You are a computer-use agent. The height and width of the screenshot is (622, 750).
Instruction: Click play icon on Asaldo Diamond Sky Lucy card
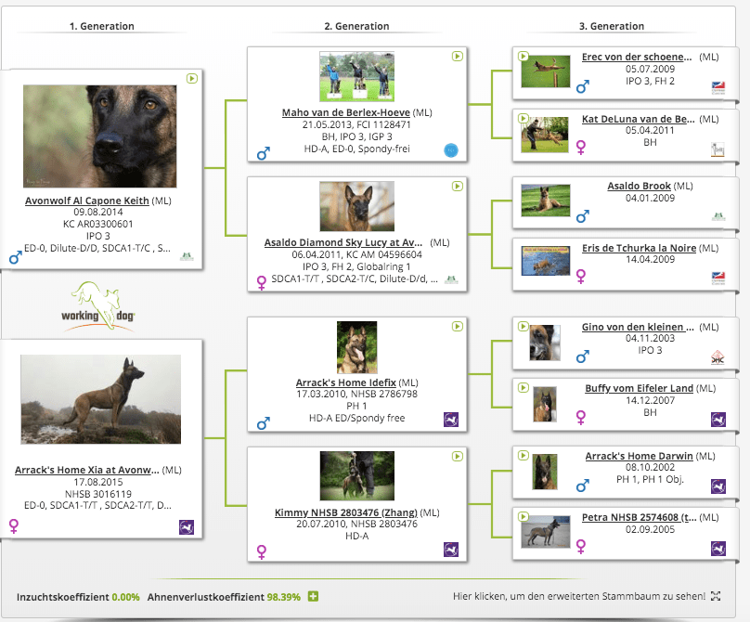(457, 187)
